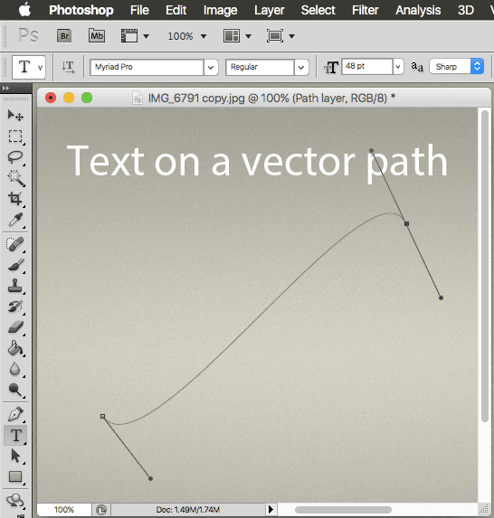Select the Crop tool
This screenshot has height=518, width=494.
point(15,199)
